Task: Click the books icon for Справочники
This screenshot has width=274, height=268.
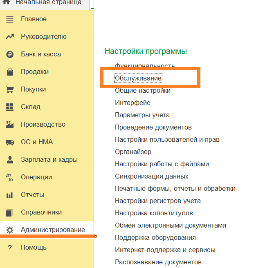Action: (x=9, y=212)
